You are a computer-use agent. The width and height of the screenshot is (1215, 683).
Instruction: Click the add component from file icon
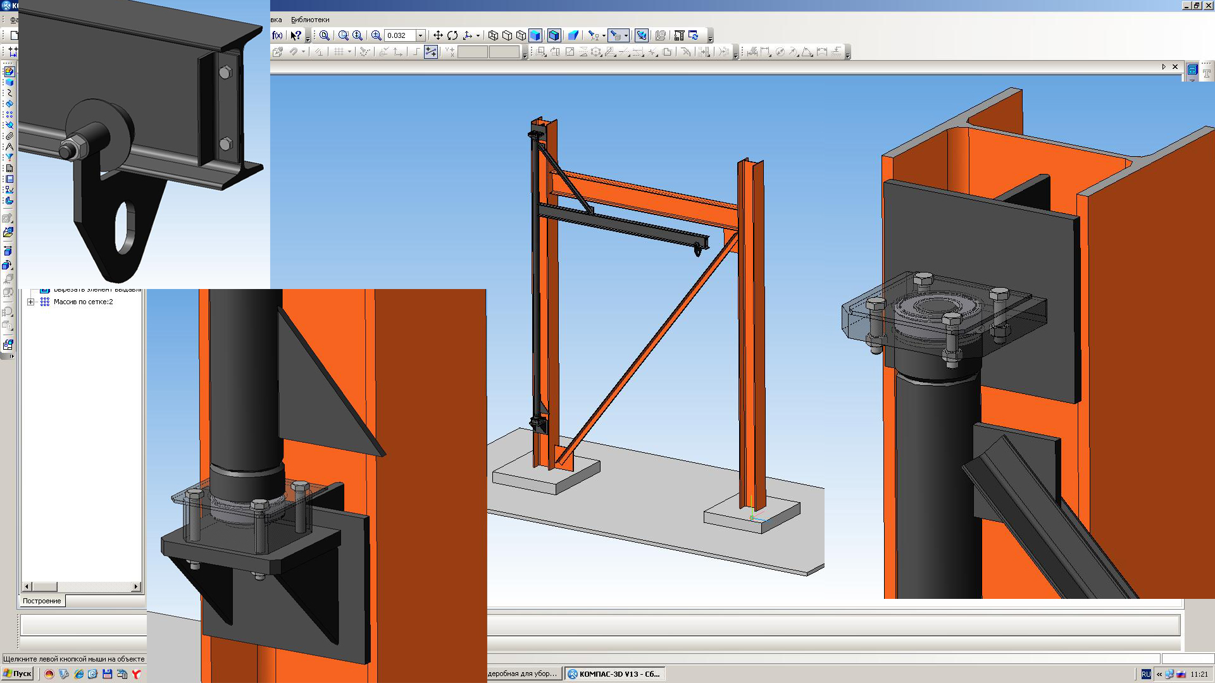(8, 233)
